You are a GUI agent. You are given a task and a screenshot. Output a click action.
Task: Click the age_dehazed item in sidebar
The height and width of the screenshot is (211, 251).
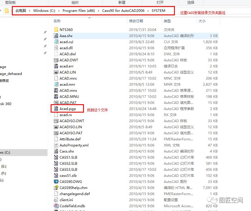[x=11, y=74]
